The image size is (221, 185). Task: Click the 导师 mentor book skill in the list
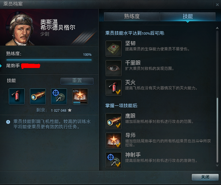[x=113, y=140]
